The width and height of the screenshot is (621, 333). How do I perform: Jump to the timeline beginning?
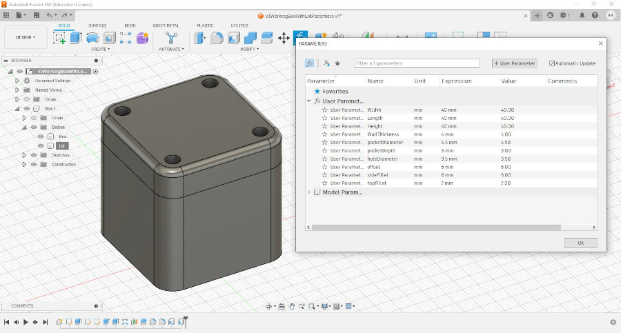click(x=6, y=322)
